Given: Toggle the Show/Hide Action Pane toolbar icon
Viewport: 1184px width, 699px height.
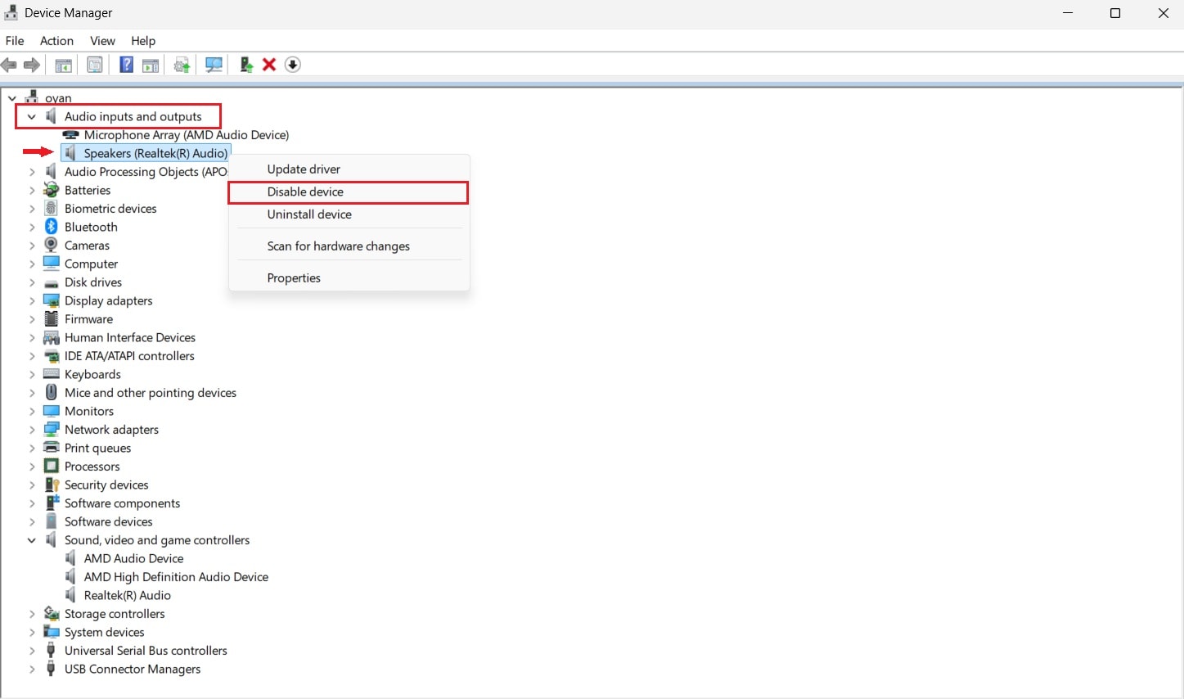Looking at the screenshot, I should click(x=151, y=65).
